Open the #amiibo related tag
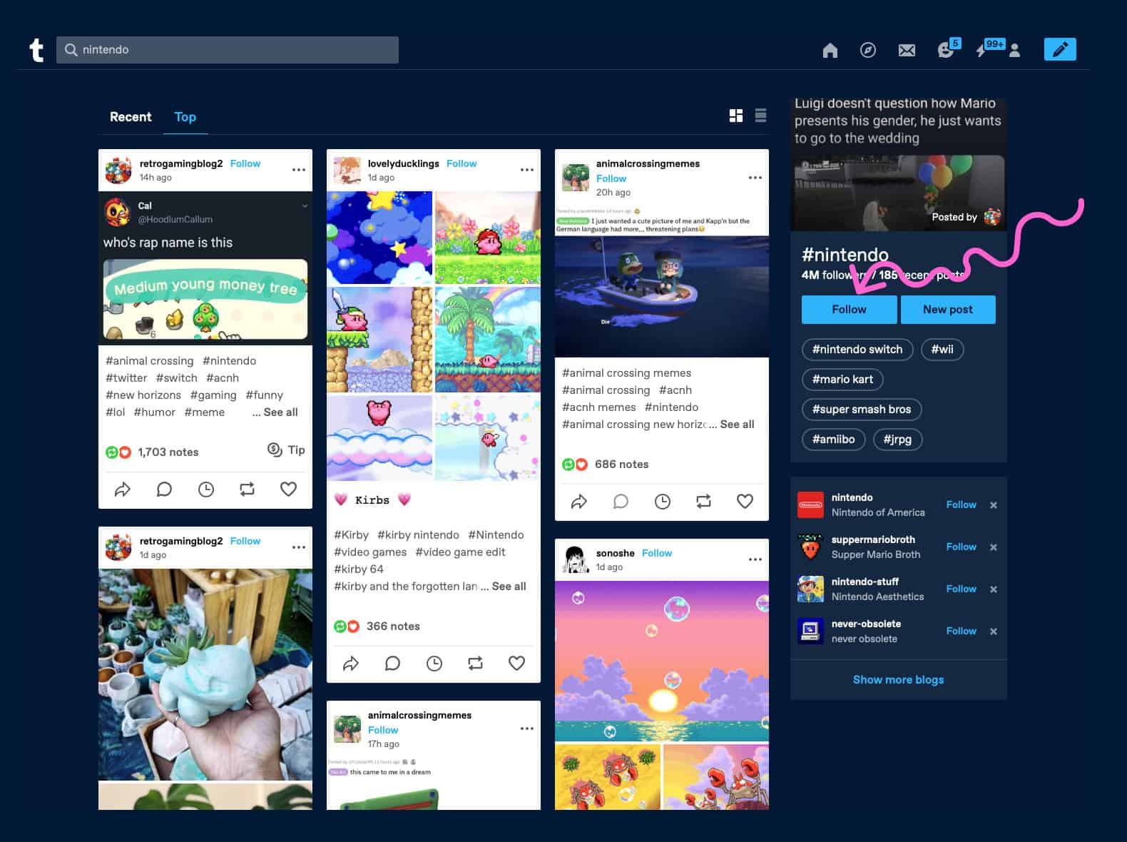 tap(833, 440)
